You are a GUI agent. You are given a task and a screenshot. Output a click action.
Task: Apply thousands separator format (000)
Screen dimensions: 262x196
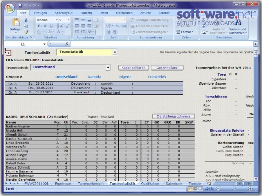click(124, 26)
